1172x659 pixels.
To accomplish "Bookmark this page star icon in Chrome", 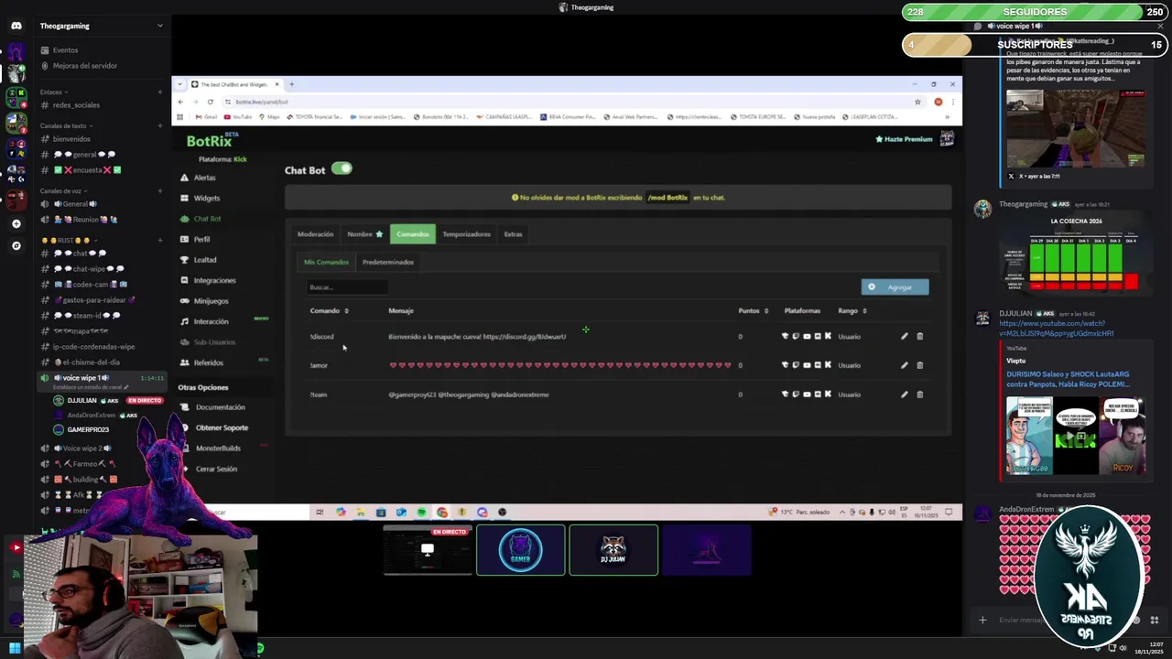I will click(917, 102).
